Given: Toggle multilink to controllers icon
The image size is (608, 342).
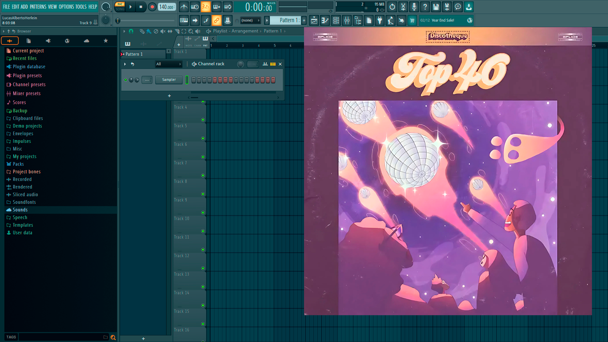Looking at the screenshot, I should point(216,20).
